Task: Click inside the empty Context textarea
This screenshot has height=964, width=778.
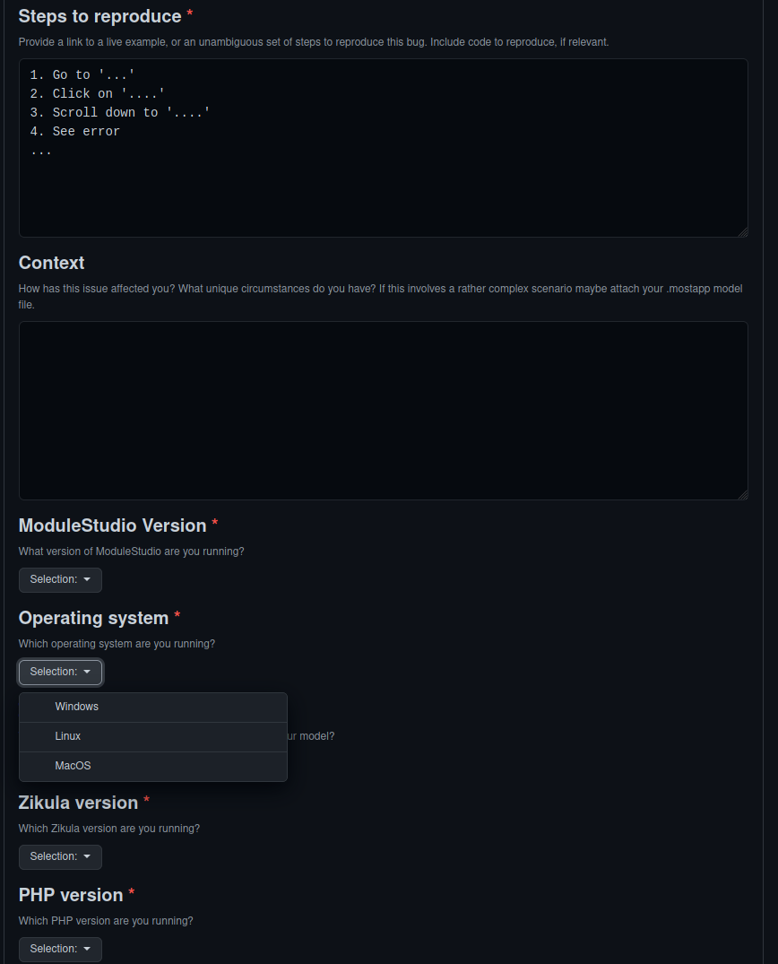Action: point(384,410)
